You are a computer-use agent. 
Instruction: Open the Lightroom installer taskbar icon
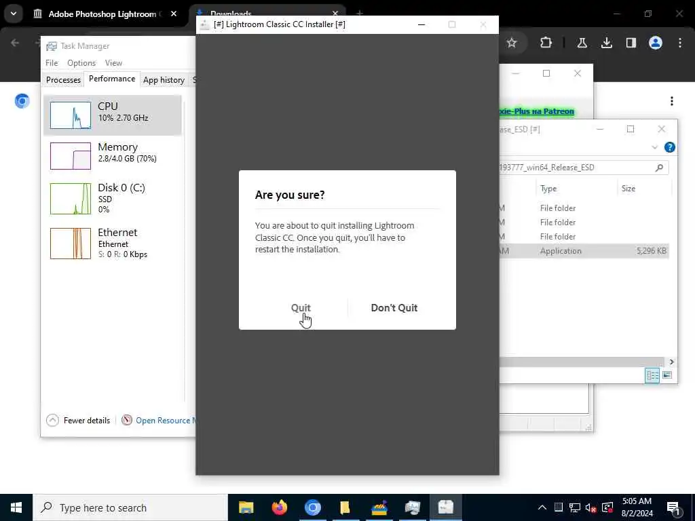(445, 507)
